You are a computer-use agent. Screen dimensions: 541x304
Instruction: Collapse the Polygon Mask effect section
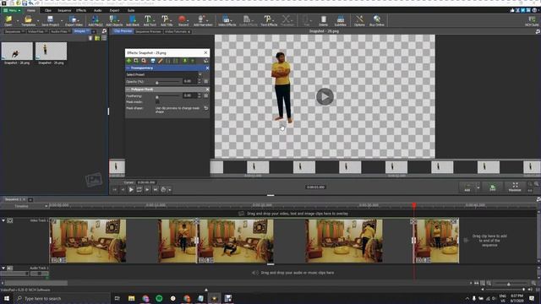click(128, 90)
